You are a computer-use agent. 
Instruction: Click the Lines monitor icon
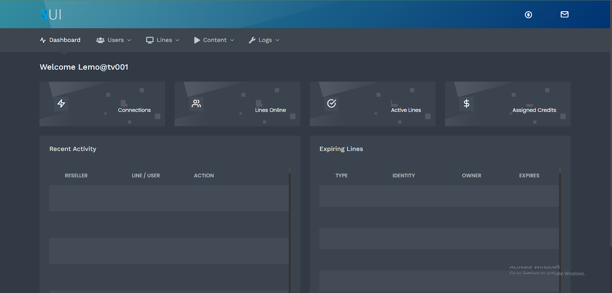[x=150, y=40]
